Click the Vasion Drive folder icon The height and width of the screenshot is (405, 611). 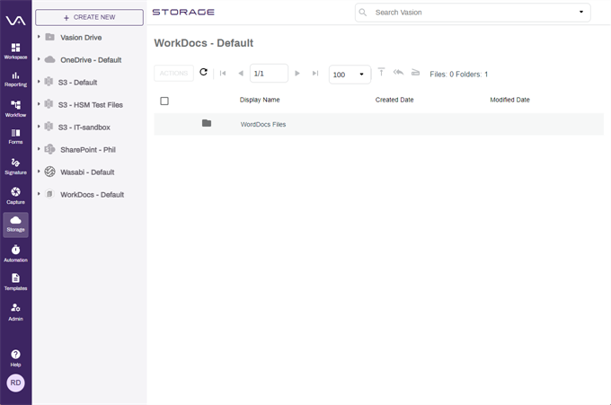pos(50,37)
